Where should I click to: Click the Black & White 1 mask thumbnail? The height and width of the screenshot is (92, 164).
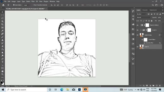coord(147,25)
